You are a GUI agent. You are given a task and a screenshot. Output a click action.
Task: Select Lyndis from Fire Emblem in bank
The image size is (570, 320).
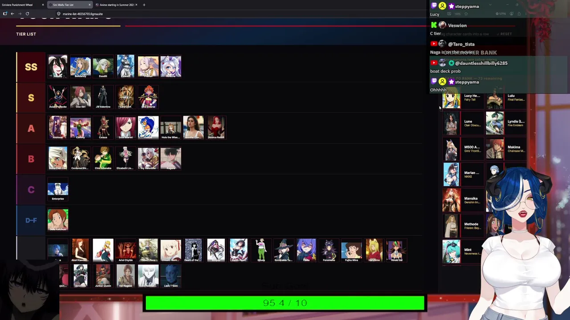506,123
